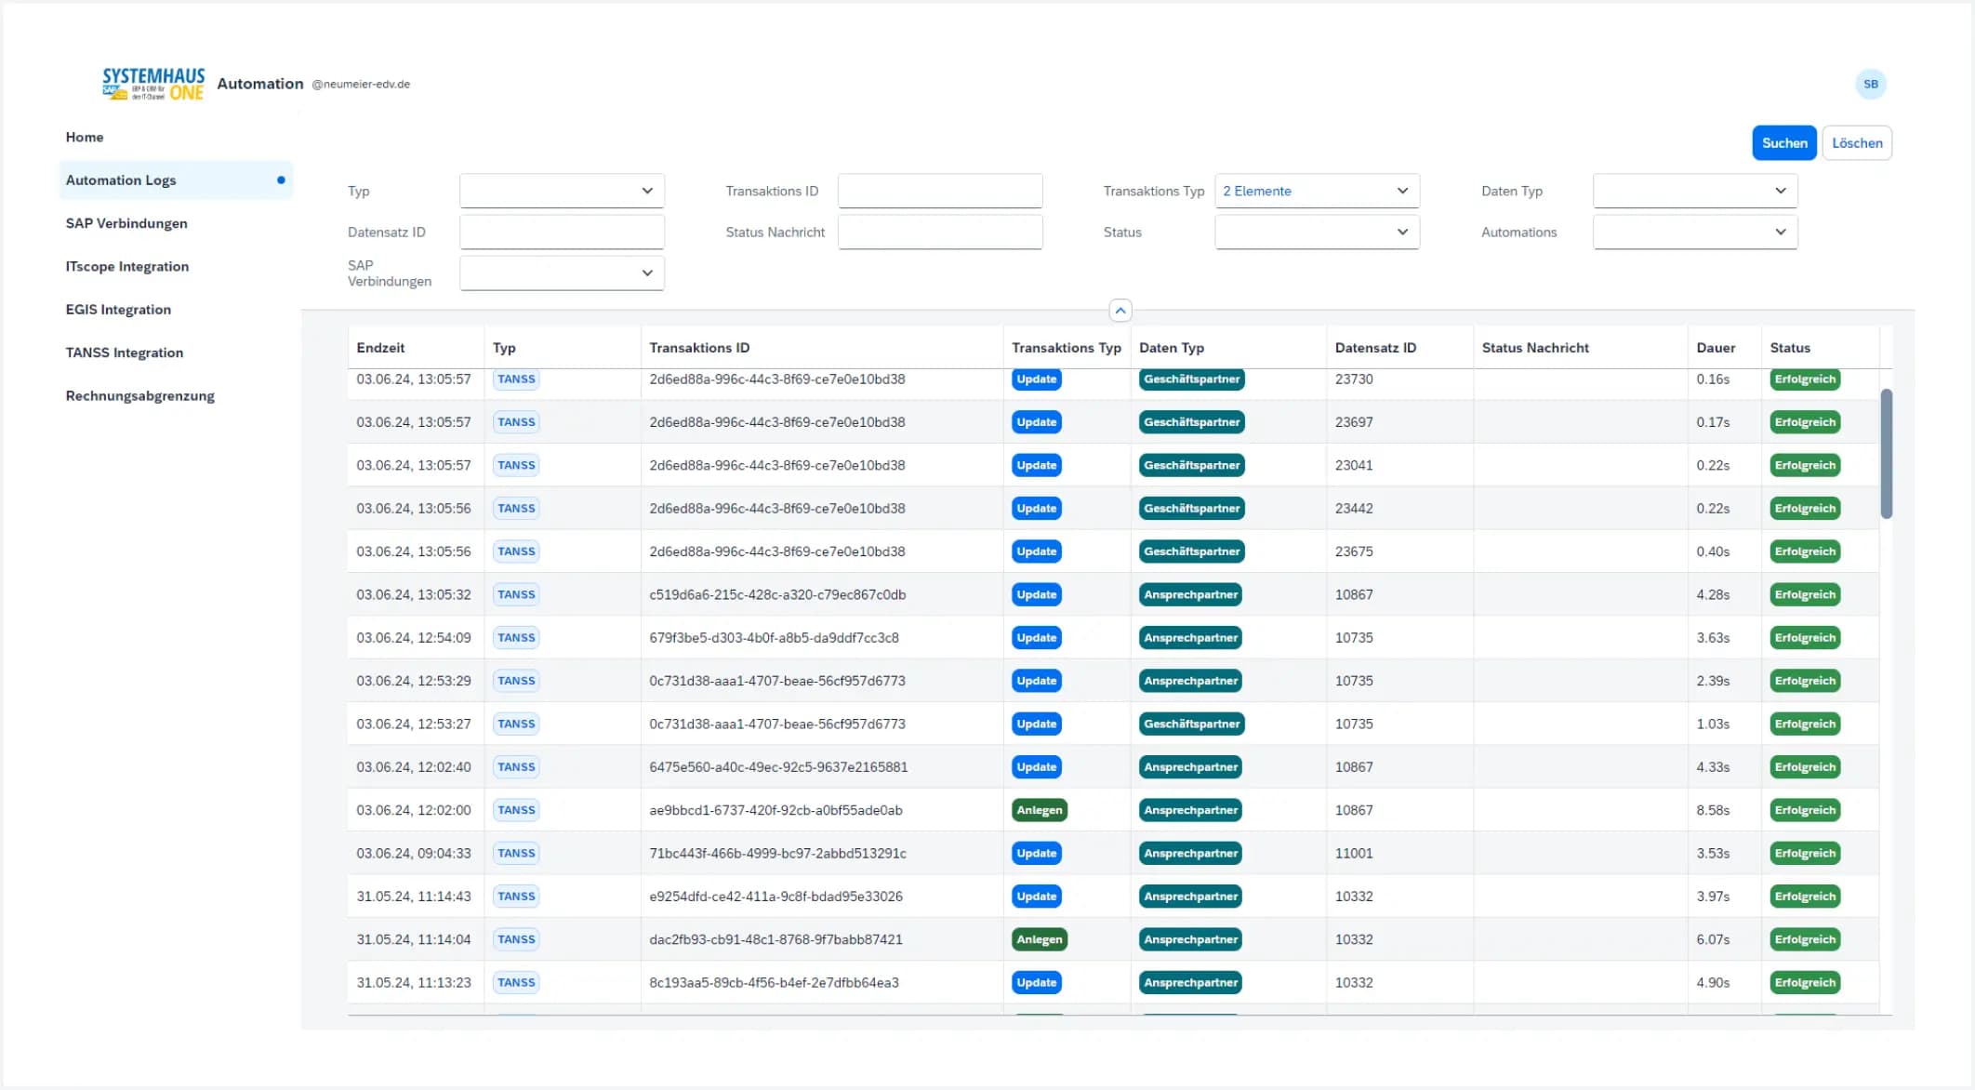Select transaction ID dac2fb93-cb91-48c1-8768-9f7babb87421

coord(775,939)
